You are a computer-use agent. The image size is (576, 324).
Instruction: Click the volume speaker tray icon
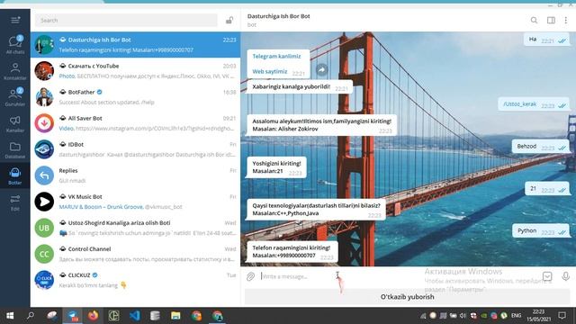tap(463, 316)
